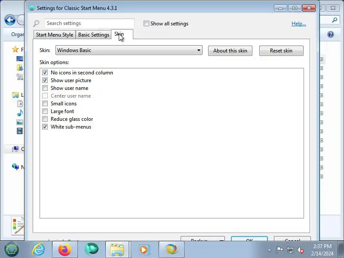
Task: Enable Reduce glass color option
Action: (x=45, y=119)
